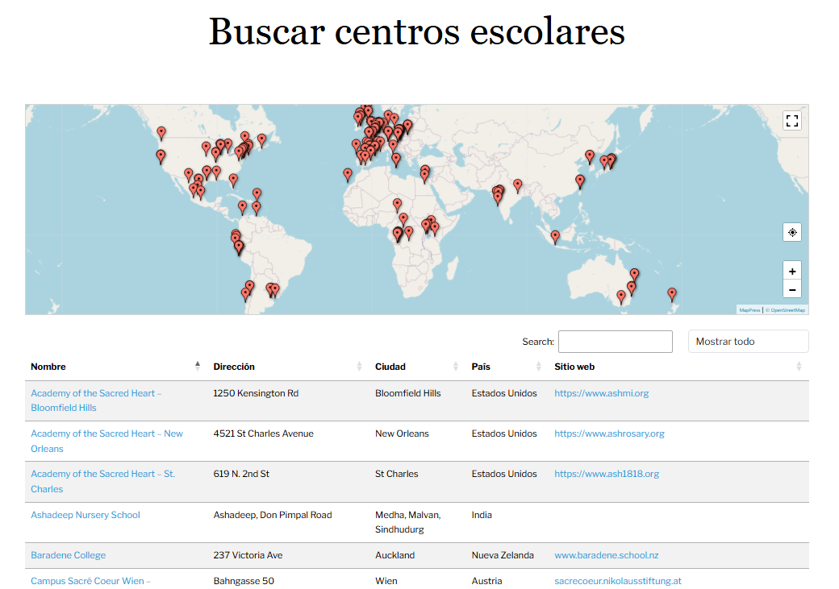Image resolution: width=839 pixels, height=589 pixels.
Task: Visit the www.ashrosary.org website link
Action: click(609, 433)
